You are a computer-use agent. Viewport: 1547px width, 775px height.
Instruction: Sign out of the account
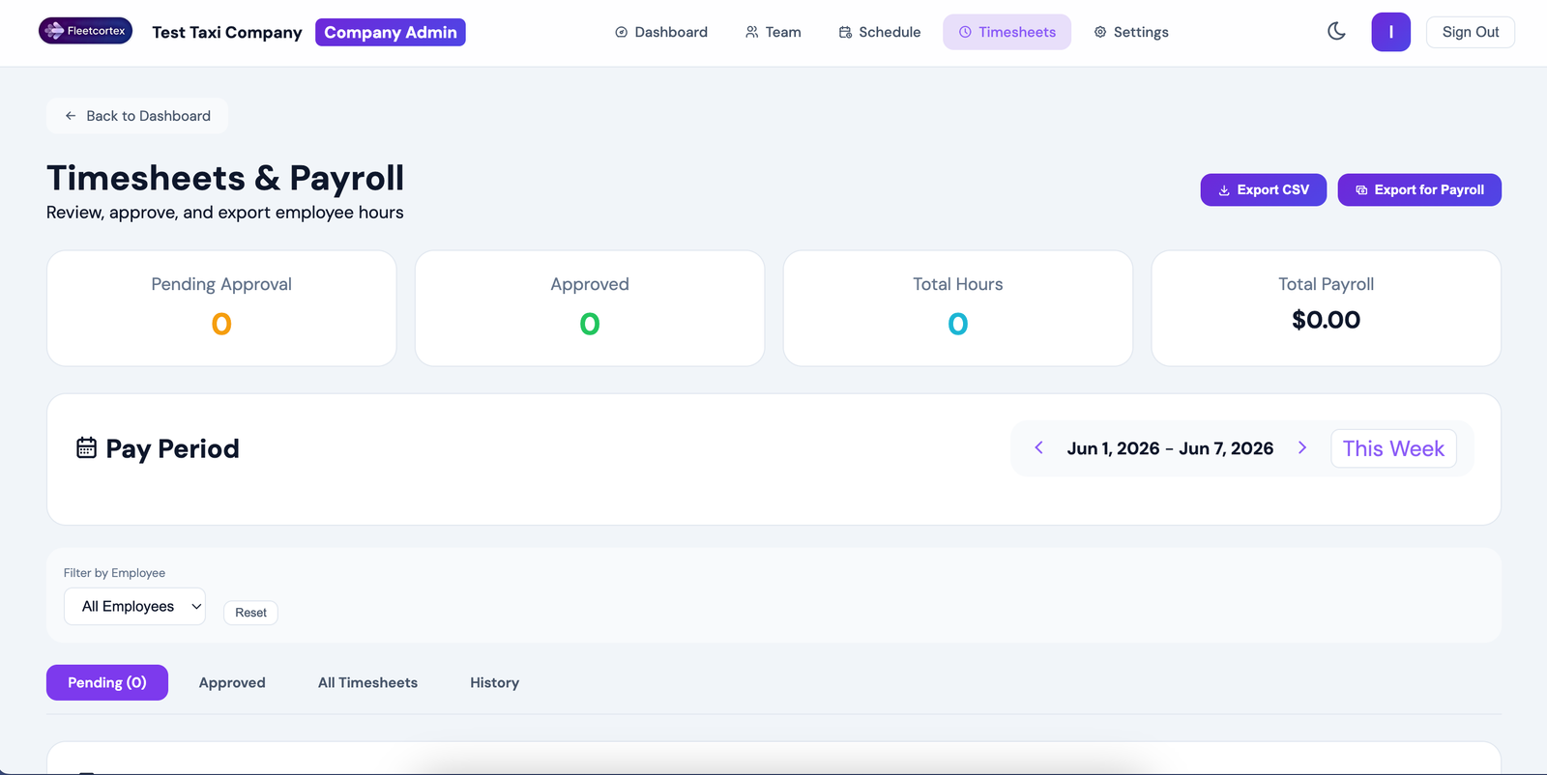pos(1470,32)
